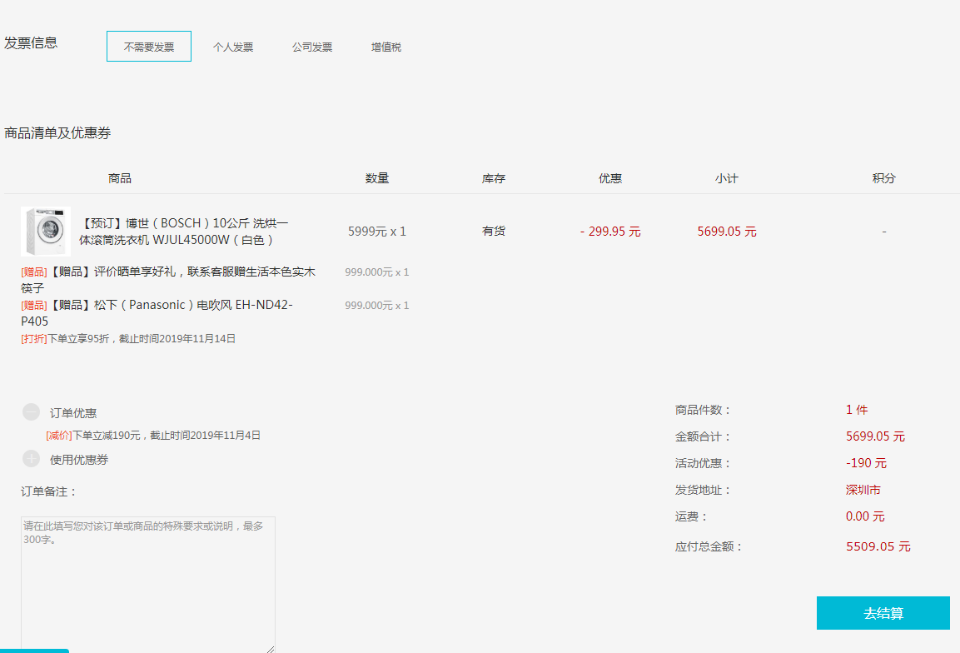Click the 有货 stock status cell
This screenshot has width=960, height=653.
click(494, 231)
